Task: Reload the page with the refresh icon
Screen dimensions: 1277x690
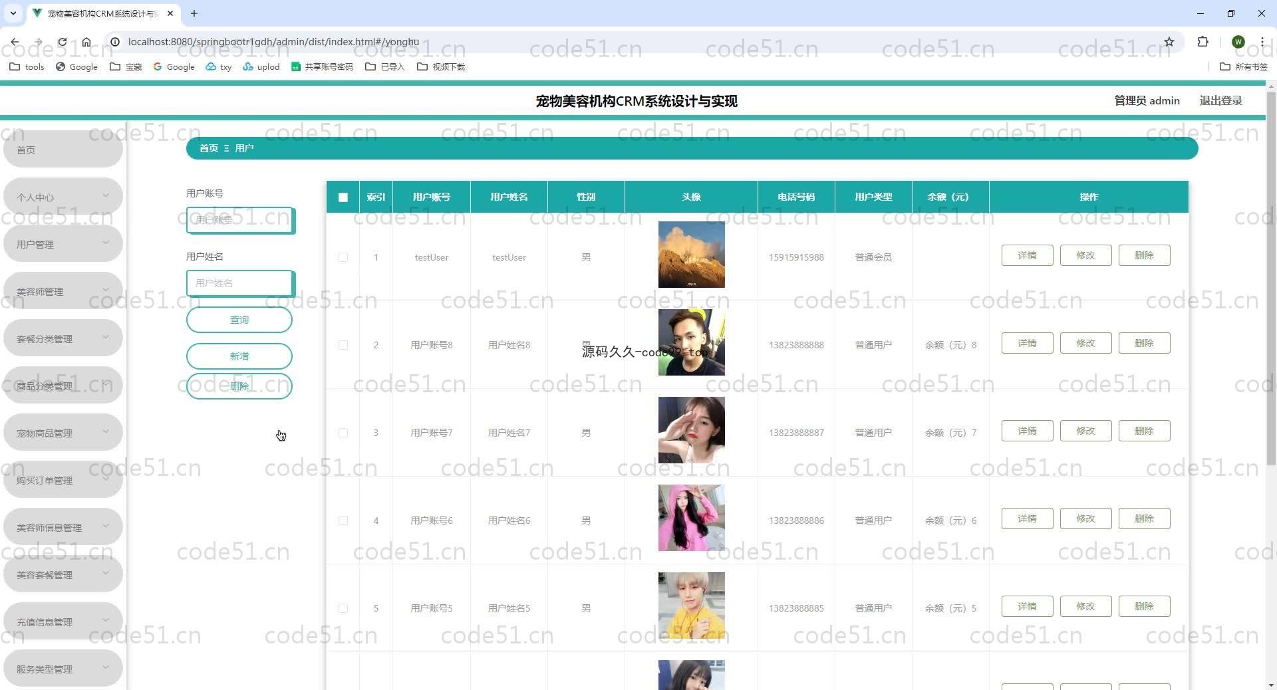Action: (x=62, y=42)
